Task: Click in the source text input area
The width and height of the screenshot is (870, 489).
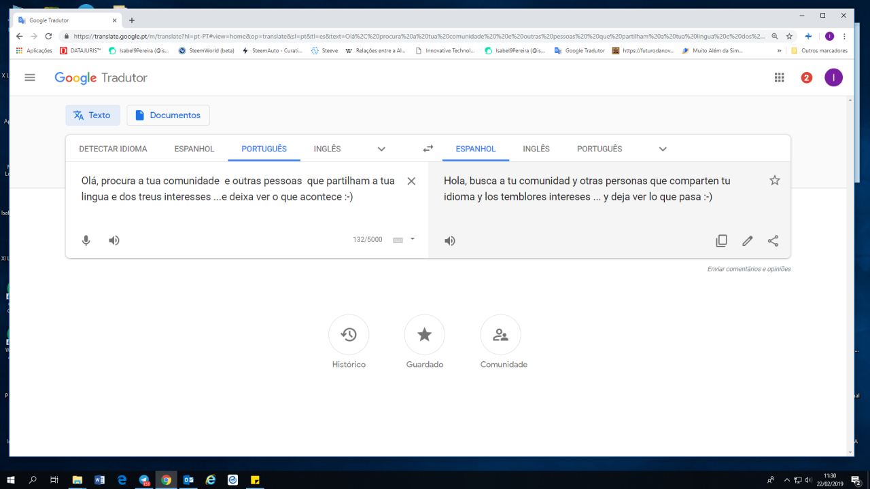Action: 238,189
